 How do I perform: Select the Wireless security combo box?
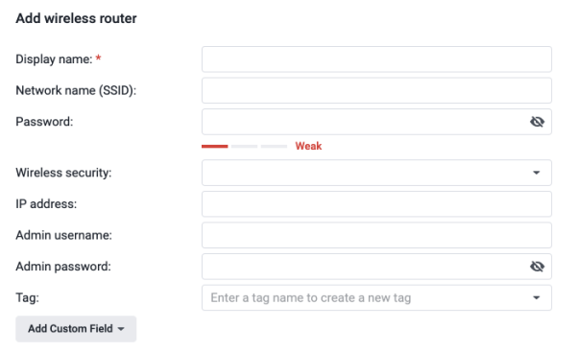[376, 173]
